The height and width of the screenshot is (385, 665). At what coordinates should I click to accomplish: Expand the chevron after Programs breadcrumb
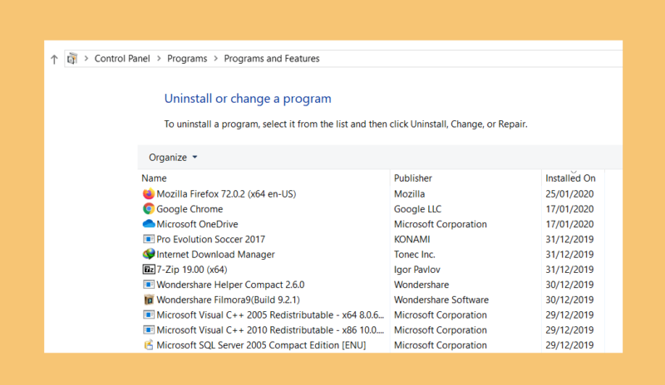point(216,58)
